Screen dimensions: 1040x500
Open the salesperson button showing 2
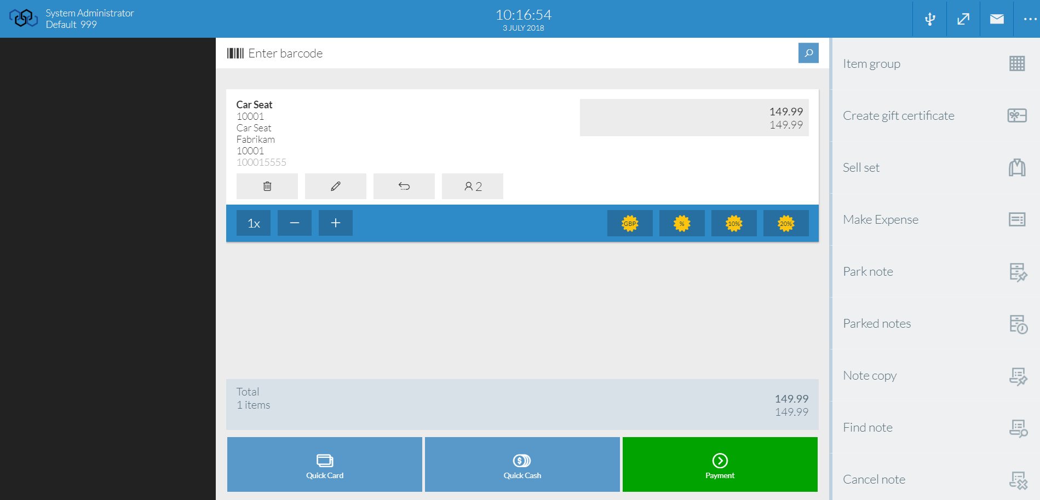pyautogui.click(x=473, y=187)
